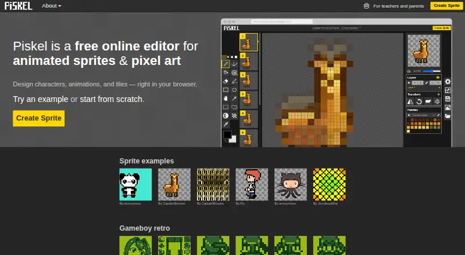Select frame 1 thumbnail in frame list
The image size is (465, 255).
249,42
